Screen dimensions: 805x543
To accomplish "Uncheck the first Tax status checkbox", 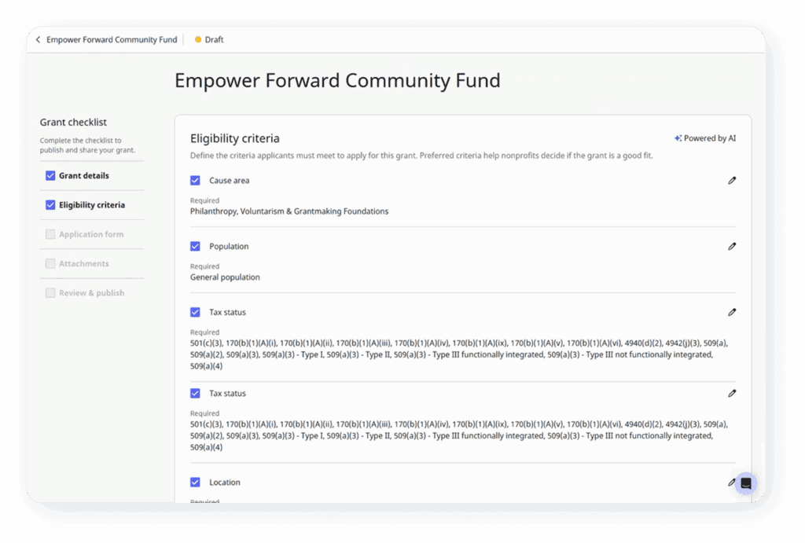I will (195, 312).
